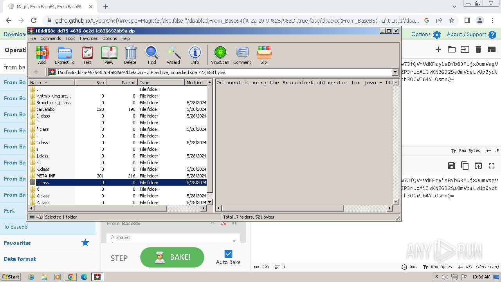Sort file list by Packed column

pos(122,83)
